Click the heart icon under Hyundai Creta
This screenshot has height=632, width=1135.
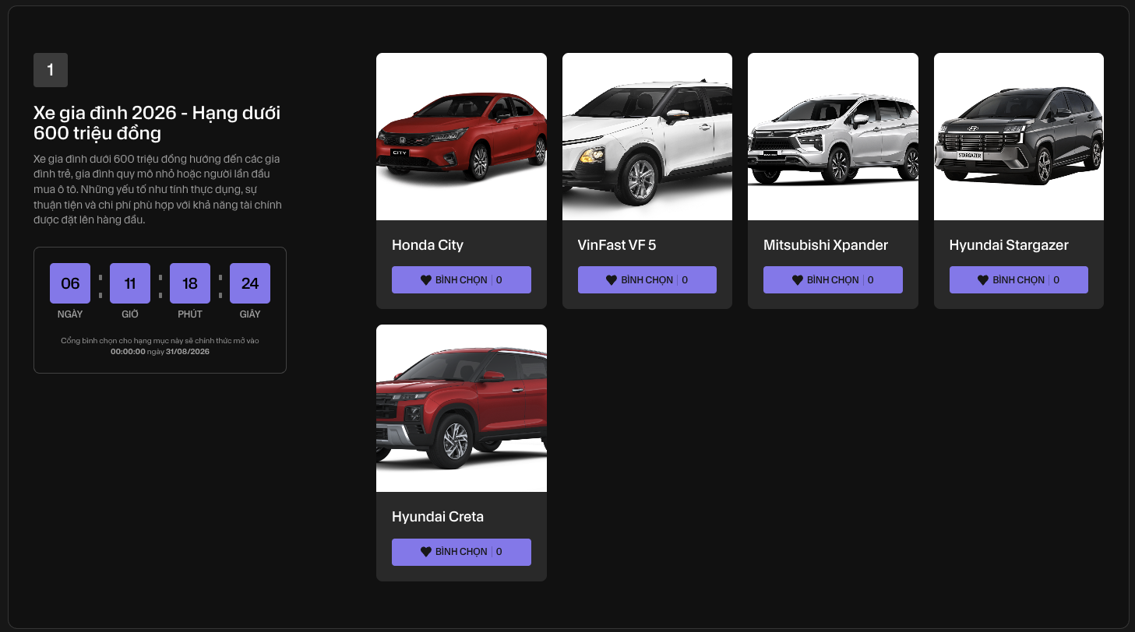pos(426,552)
